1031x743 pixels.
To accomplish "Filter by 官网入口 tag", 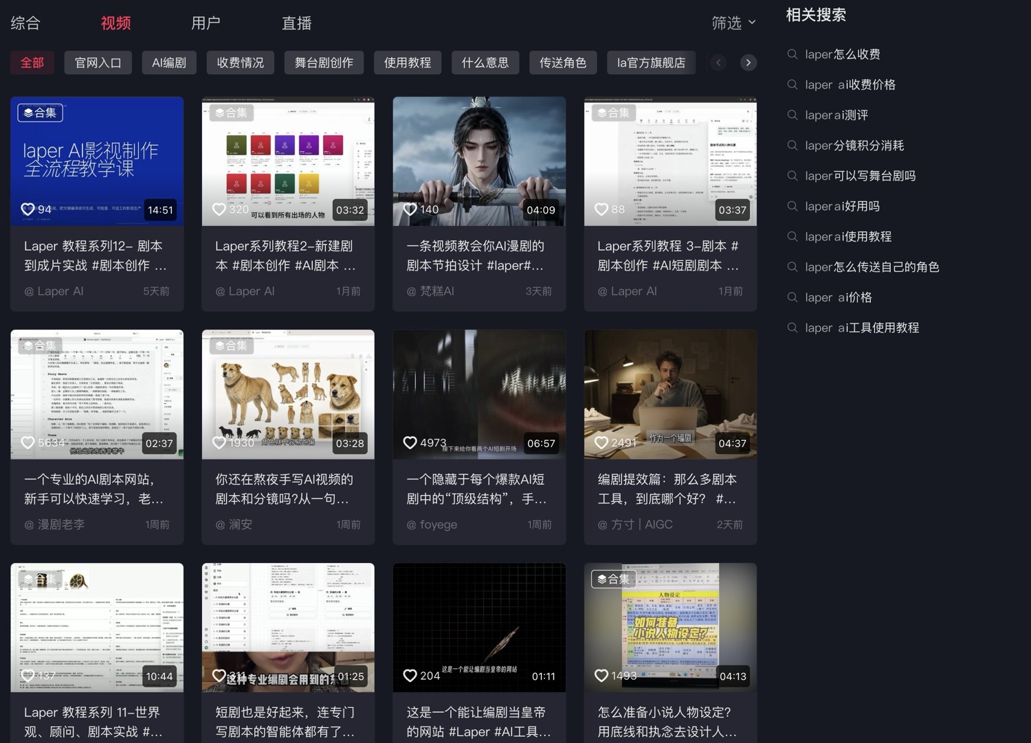I will (98, 62).
